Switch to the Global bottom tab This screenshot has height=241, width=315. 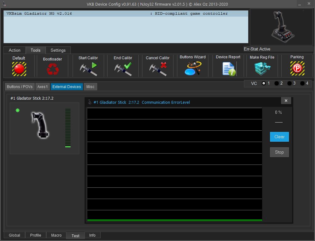14,235
